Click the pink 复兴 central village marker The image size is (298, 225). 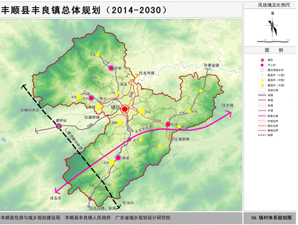[91, 98]
